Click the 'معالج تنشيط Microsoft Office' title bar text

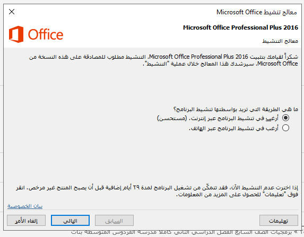(257, 12)
